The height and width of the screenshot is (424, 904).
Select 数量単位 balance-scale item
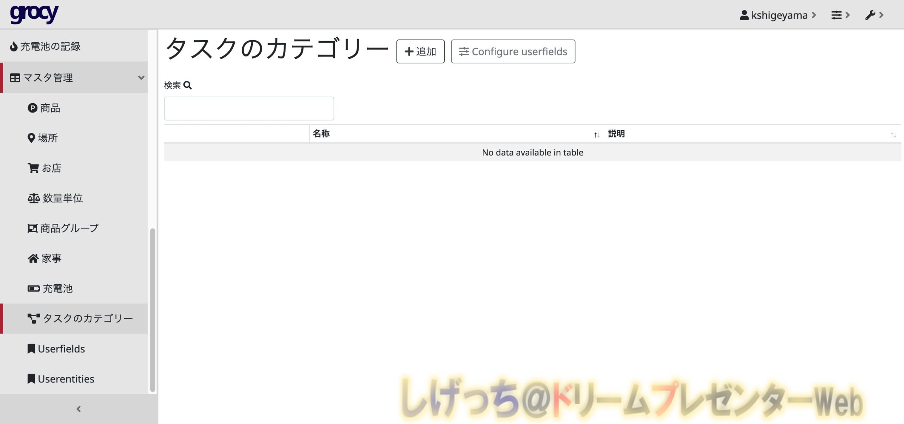point(55,198)
